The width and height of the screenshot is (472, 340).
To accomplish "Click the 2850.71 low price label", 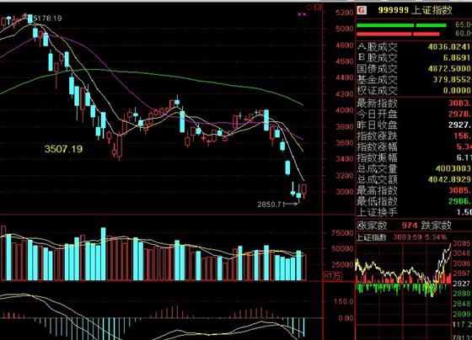I will tap(271, 205).
